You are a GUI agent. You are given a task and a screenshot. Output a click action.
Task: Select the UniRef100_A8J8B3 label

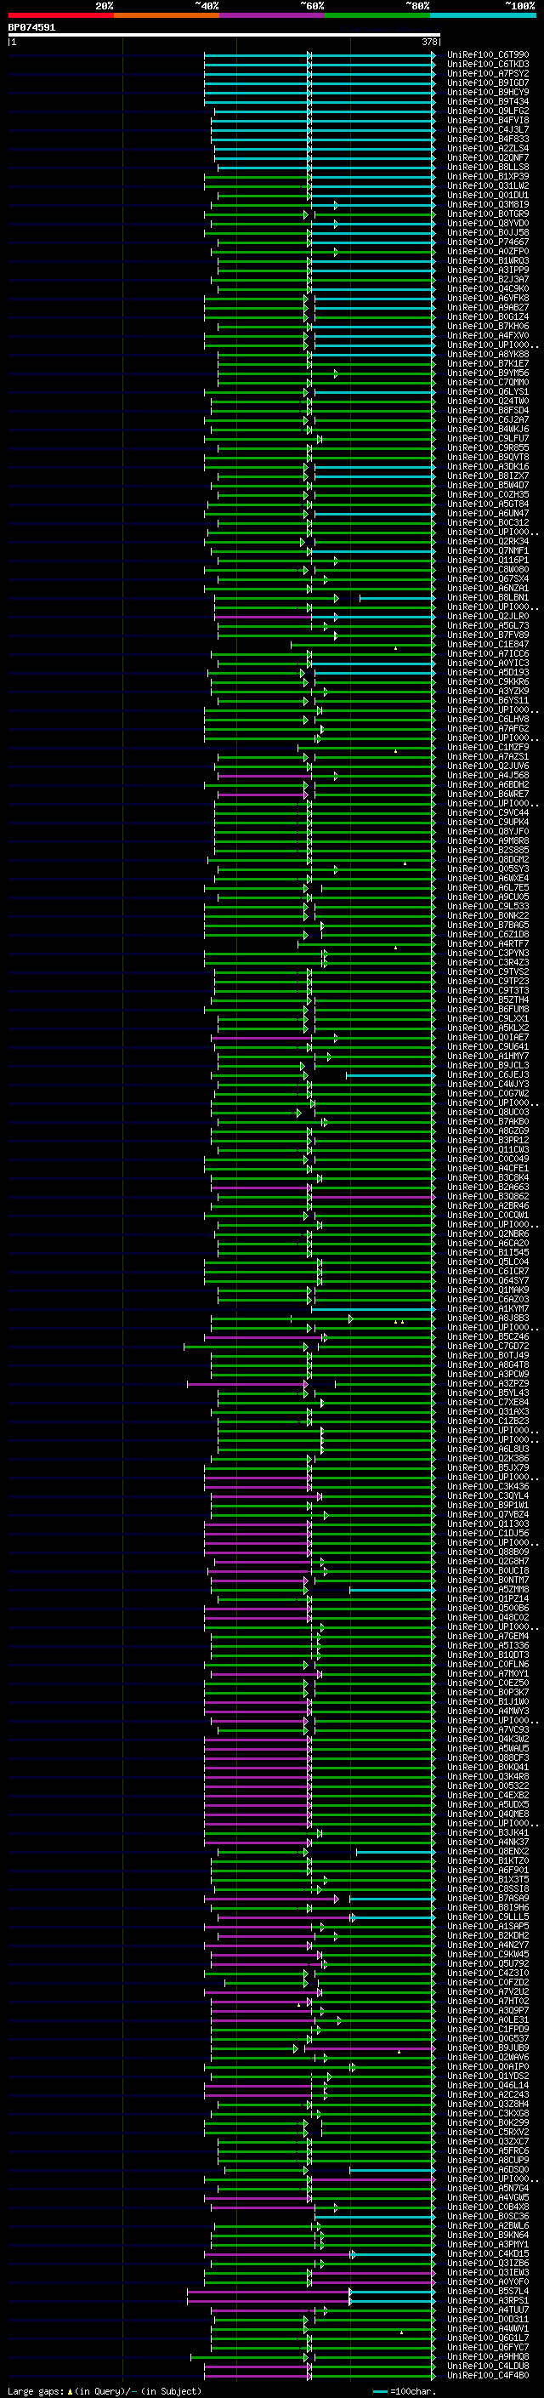[488, 1319]
